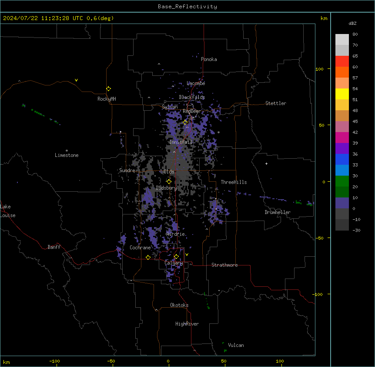Select the yellow diamond marker below Cochrane
Image resolution: width=375 pixels, height=367 pixels.
point(148,257)
